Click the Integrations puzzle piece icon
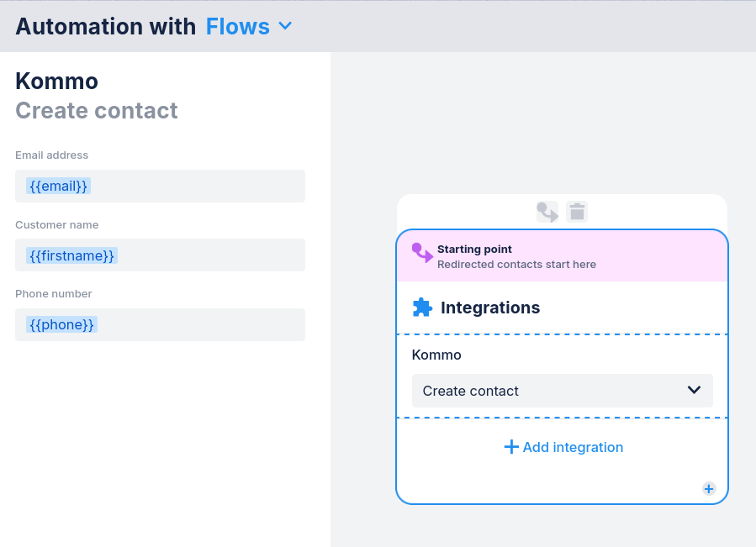The image size is (756, 547). tap(422, 308)
